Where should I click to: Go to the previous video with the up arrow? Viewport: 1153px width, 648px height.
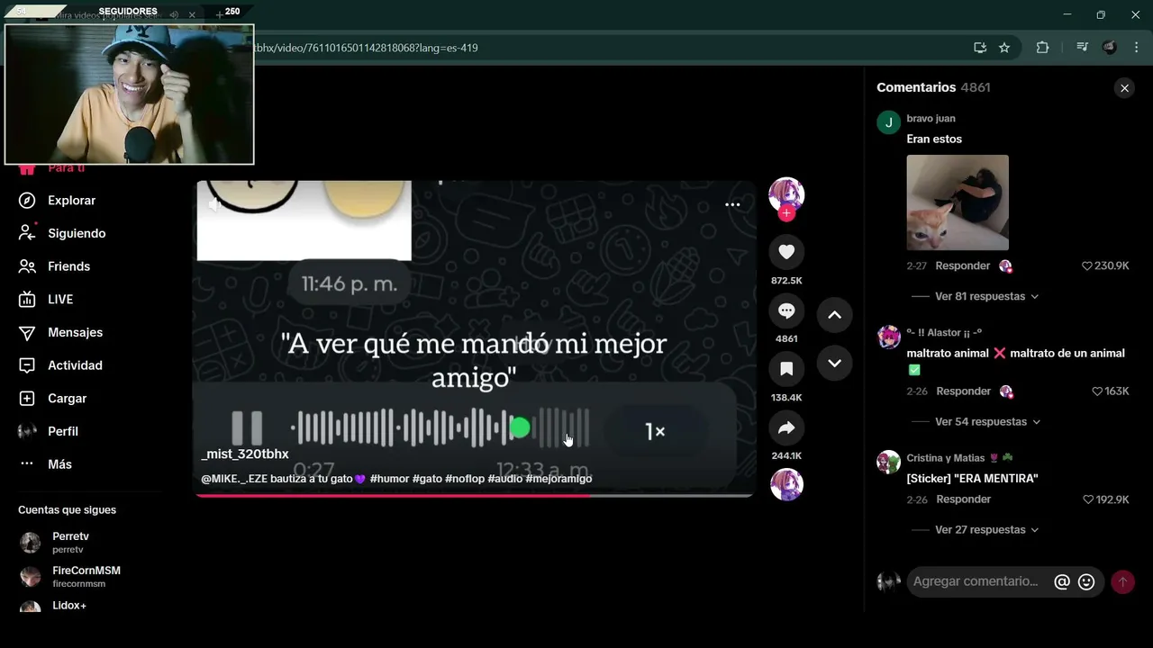coord(834,315)
